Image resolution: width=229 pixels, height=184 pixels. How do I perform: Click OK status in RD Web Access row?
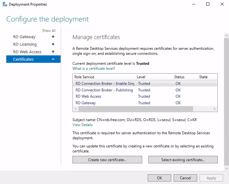click(x=178, y=96)
